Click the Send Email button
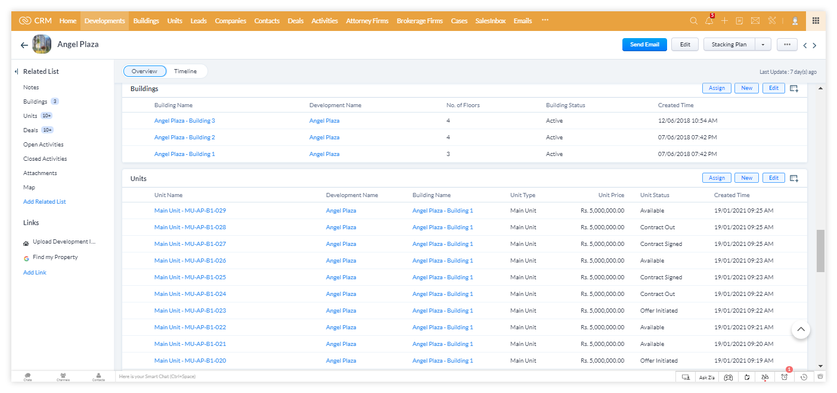837x393 pixels. coord(644,45)
